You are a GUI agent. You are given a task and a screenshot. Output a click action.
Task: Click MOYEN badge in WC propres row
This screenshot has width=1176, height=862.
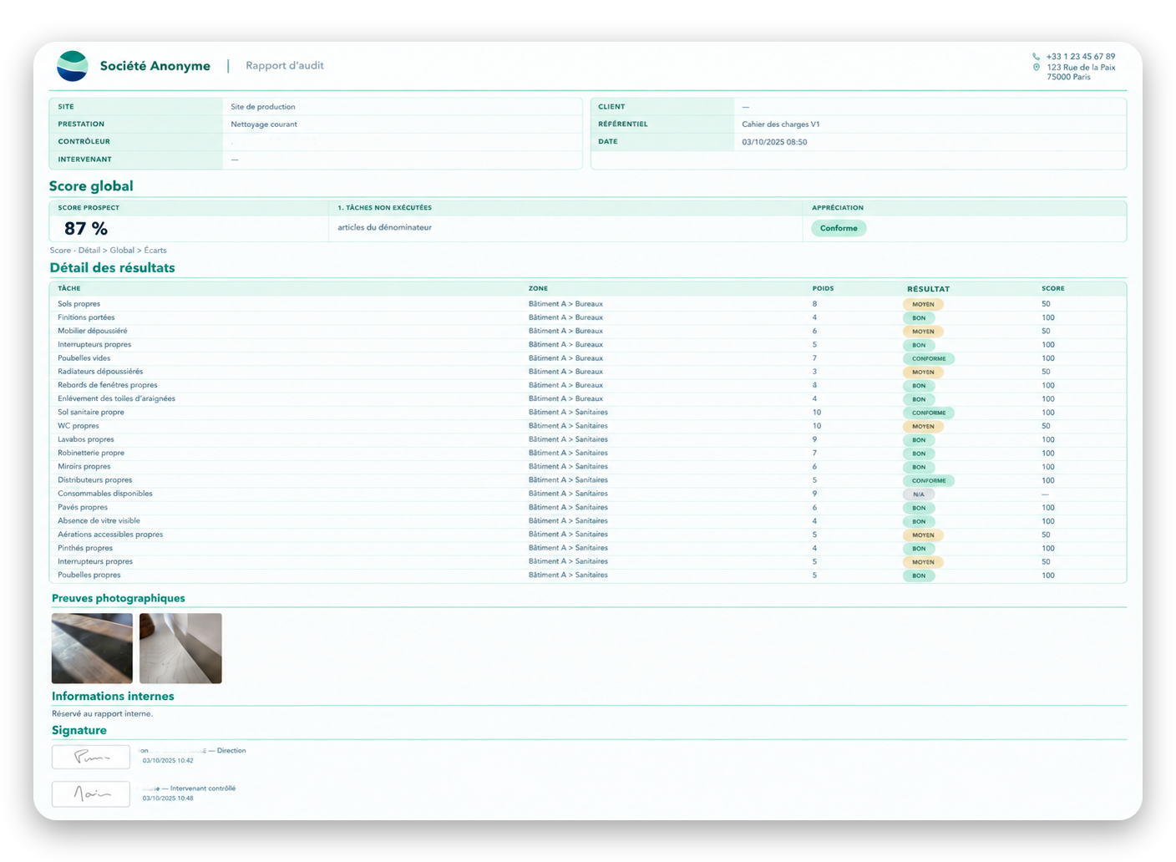[x=923, y=426]
